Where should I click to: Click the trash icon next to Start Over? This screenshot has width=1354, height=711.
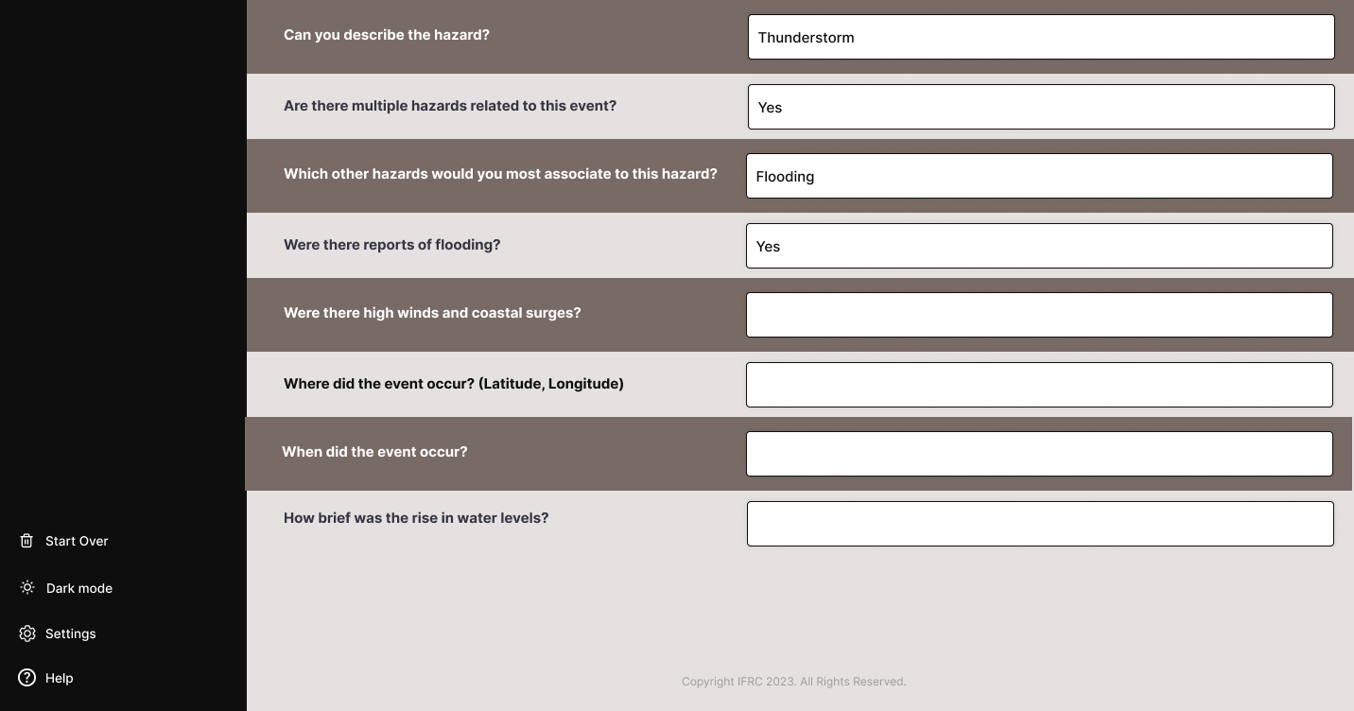point(26,540)
